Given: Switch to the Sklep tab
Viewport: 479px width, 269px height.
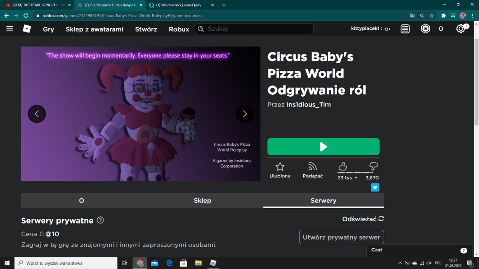Looking at the screenshot, I should [202, 200].
